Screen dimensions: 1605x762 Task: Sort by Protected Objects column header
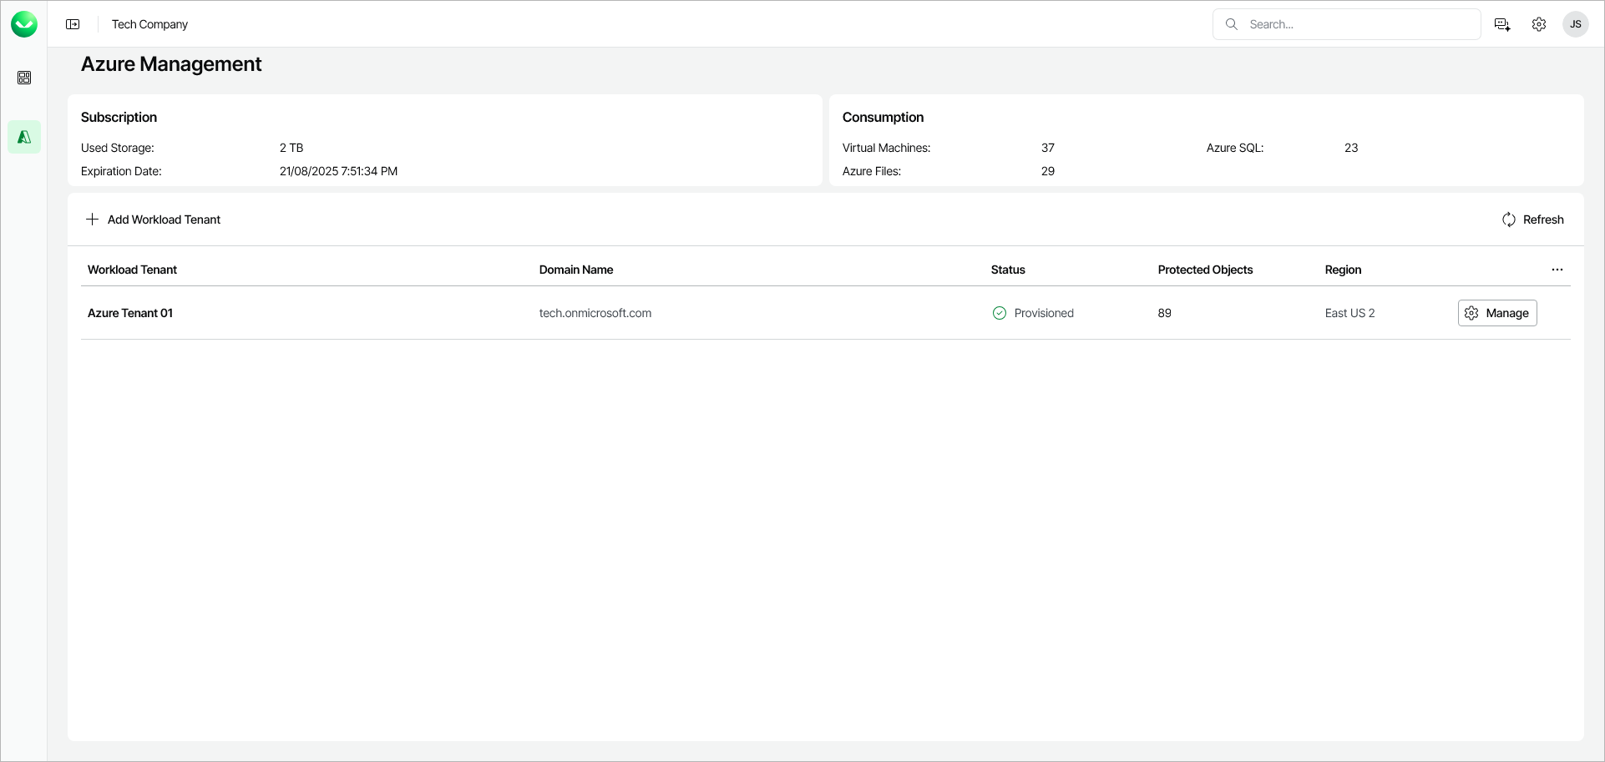click(1205, 270)
